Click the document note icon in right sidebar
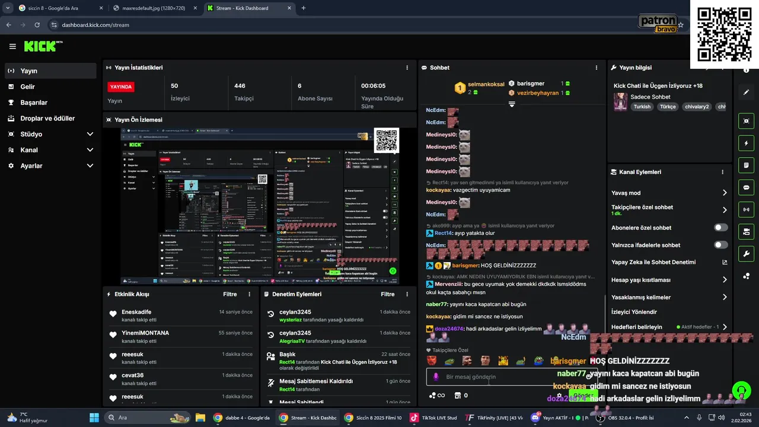The image size is (759, 427). (x=746, y=165)
